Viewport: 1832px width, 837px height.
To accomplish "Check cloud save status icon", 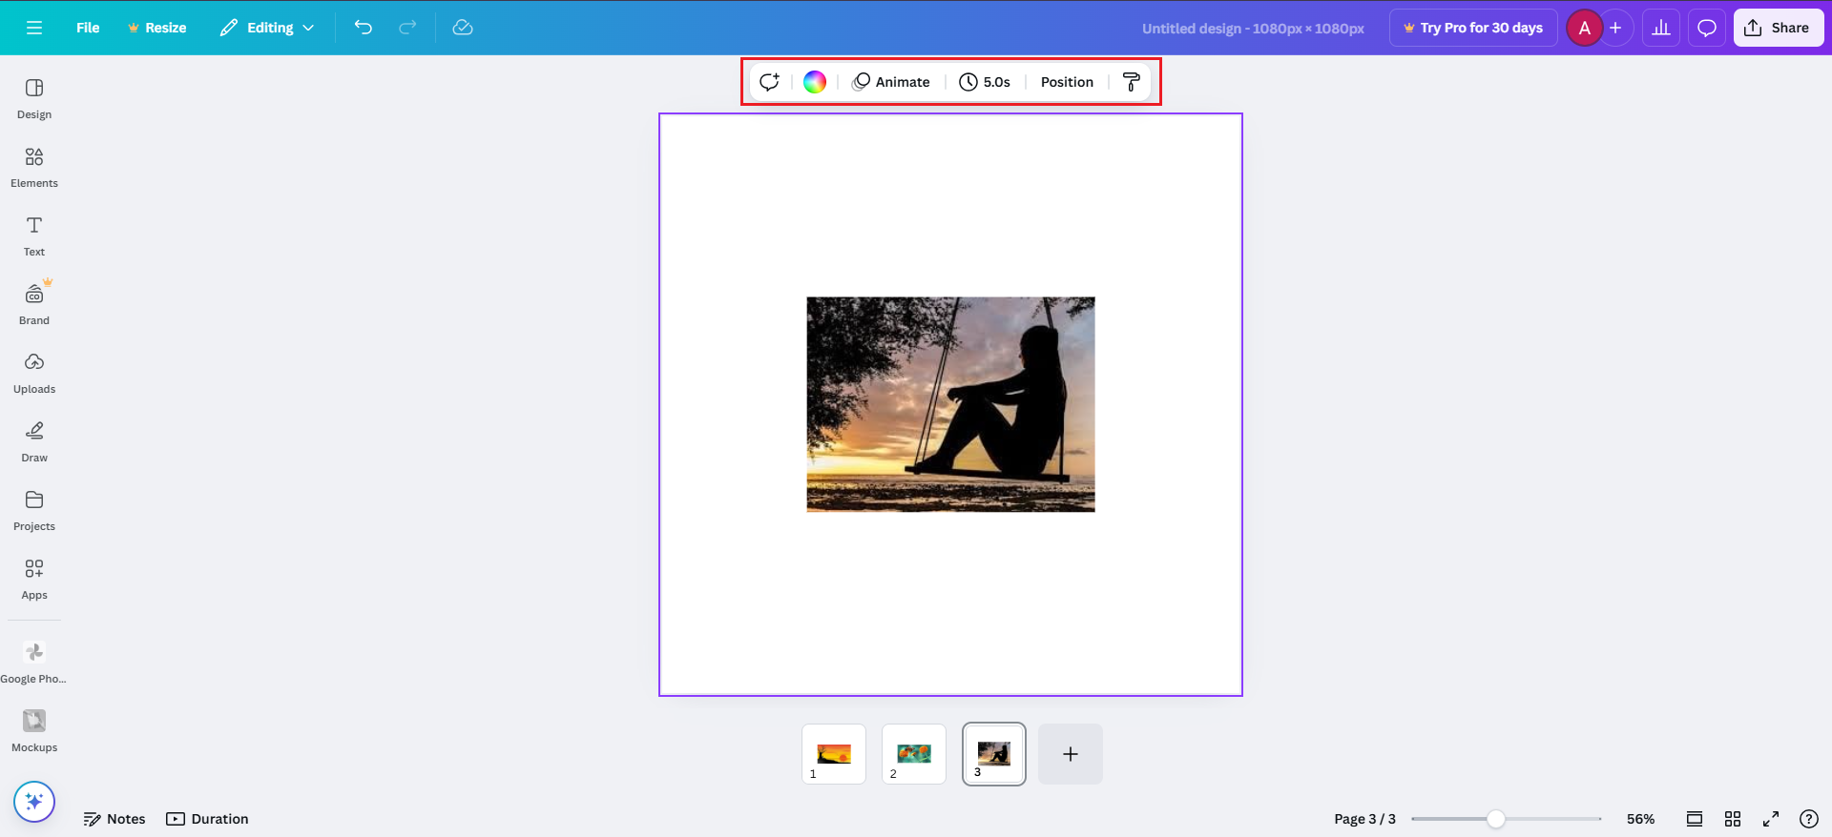I will coord(463,28).
